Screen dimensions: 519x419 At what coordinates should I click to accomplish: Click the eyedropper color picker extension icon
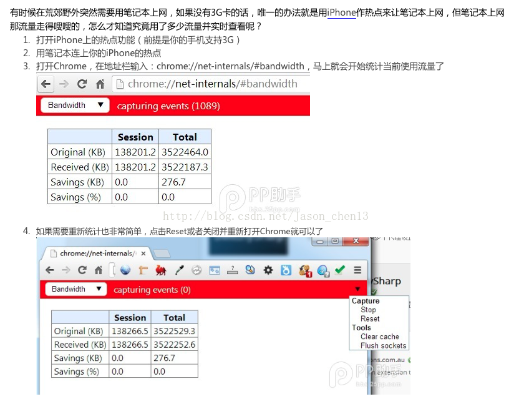point(179,270)
